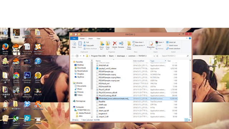This screenshot has width=229, height=129.
Task: Select Downloads in navigation pane
Action: pyautogui.click(x=82, y=68)
